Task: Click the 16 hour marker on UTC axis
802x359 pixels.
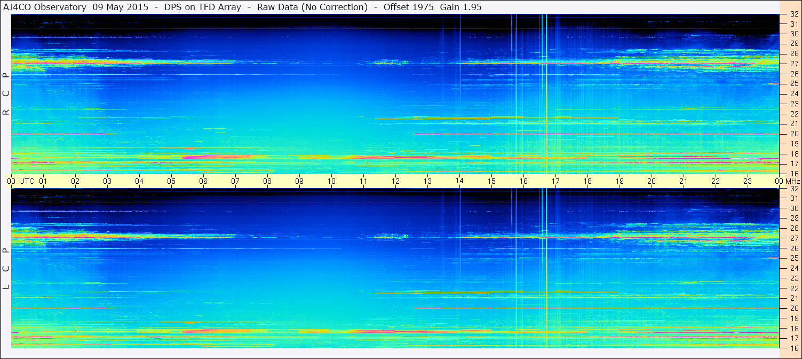Action: [x=523, y=181]
